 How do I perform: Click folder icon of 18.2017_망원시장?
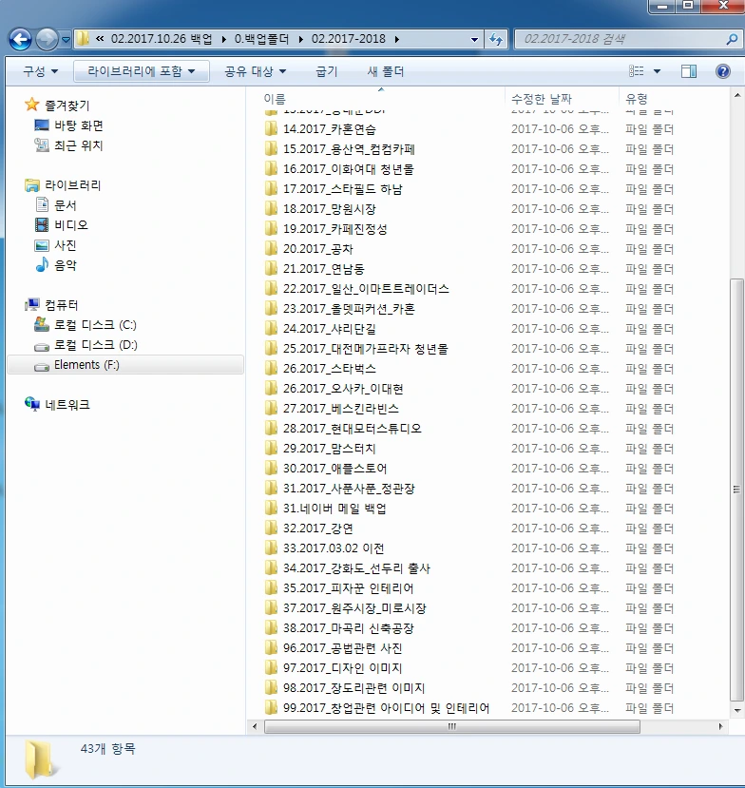click(271, 208)
